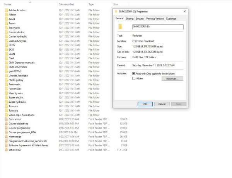The height and width of the screenshot is (178, 232).
Task: Click the folder icon in Properties title bar
Action: click(x=116, y=12)
